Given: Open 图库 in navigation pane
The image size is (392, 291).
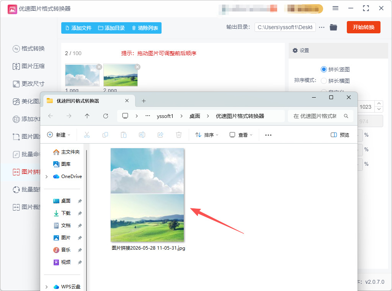Looking at the screenshot, I should click(62, 164).
